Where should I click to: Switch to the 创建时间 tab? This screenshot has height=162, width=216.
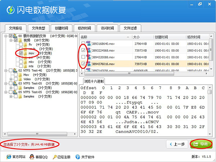[62, 28]
